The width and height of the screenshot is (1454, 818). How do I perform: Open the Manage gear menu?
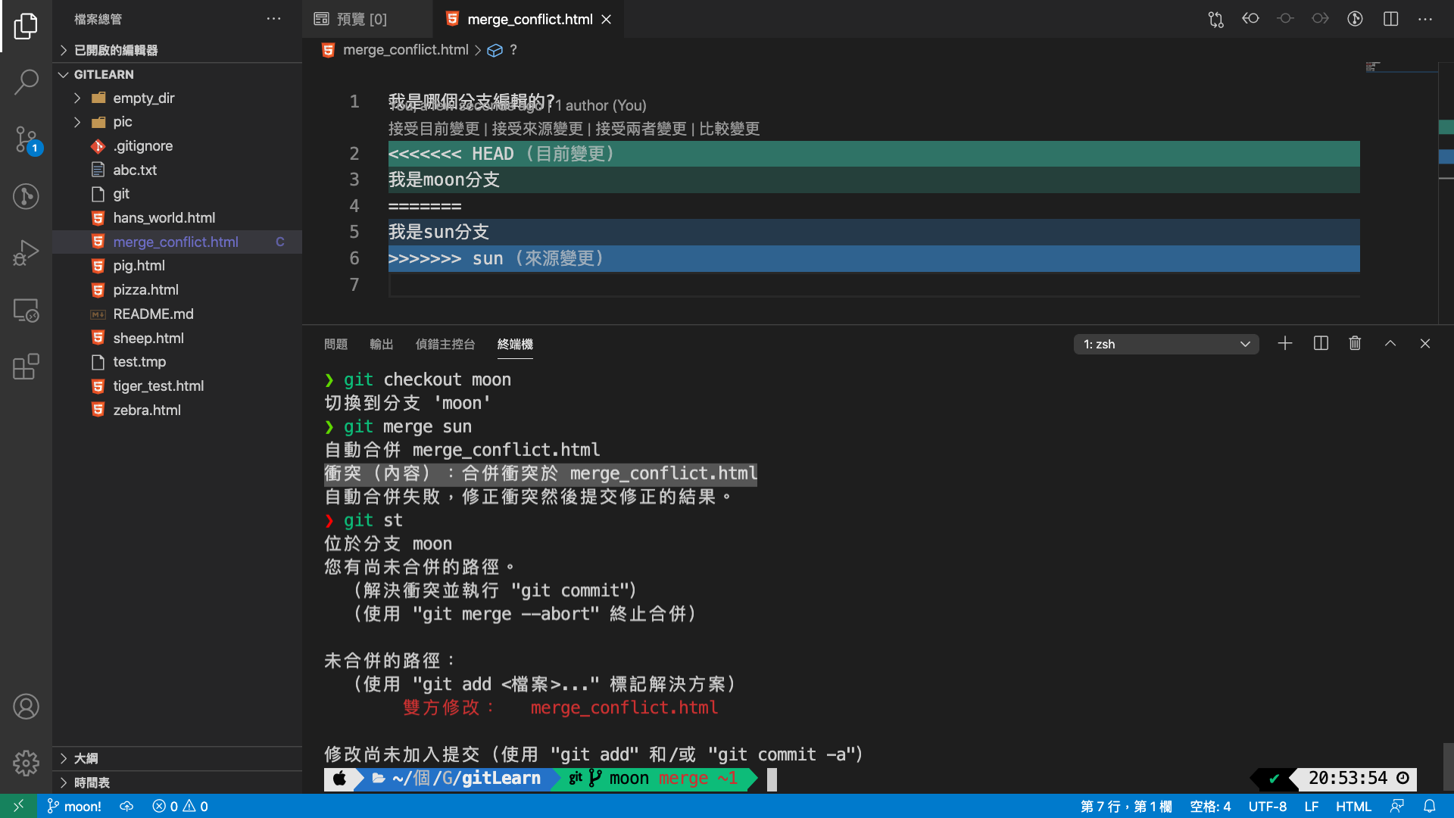tap(26, 763)
